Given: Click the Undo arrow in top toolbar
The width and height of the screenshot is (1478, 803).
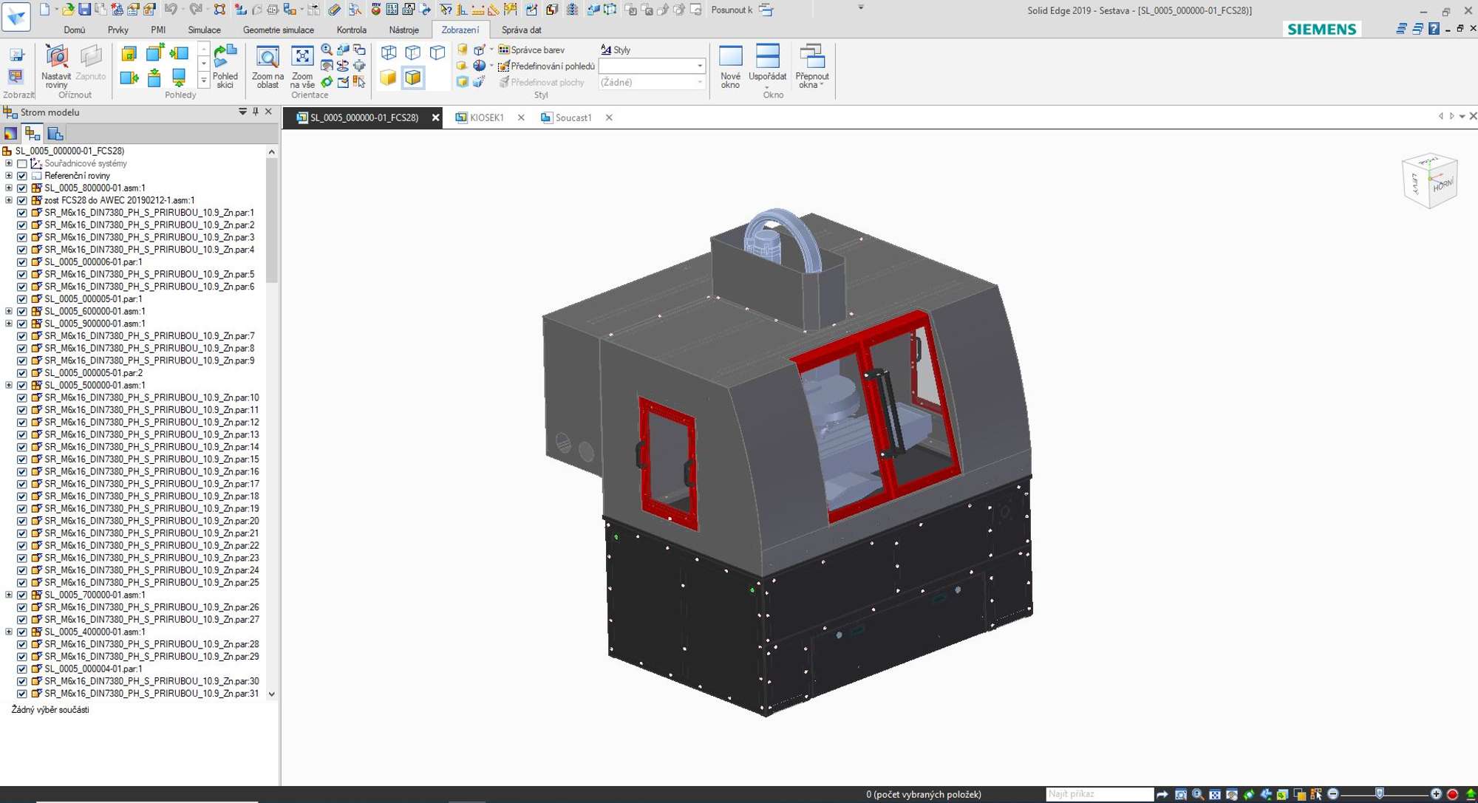Looking at the screenshot, I should (x=171, y=10).
